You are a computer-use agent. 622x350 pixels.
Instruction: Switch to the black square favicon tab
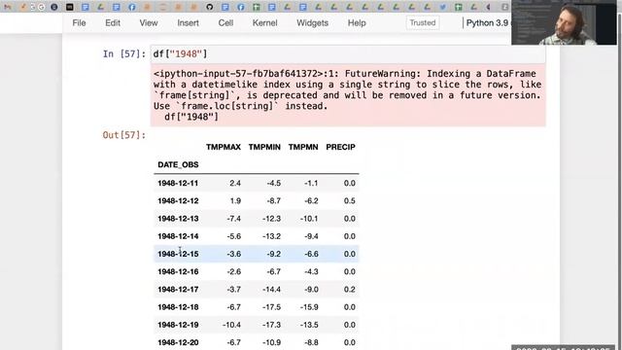tap(69, 7)
